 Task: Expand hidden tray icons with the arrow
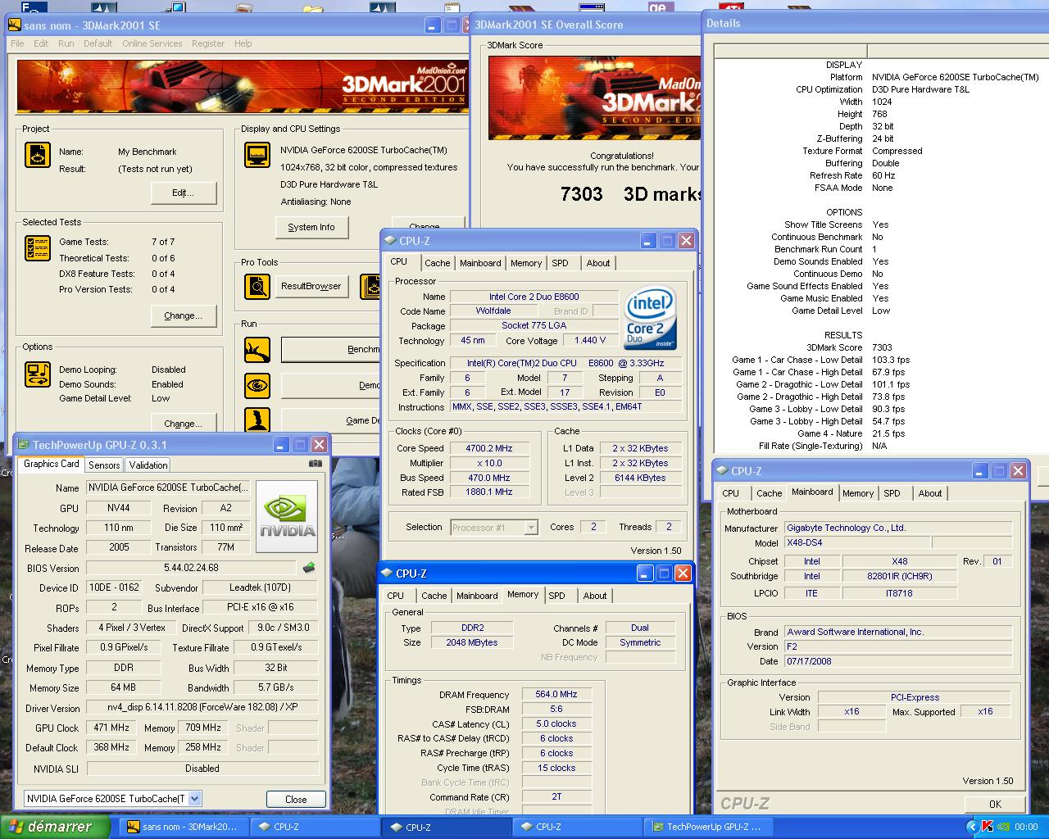(x=973, y=827)
